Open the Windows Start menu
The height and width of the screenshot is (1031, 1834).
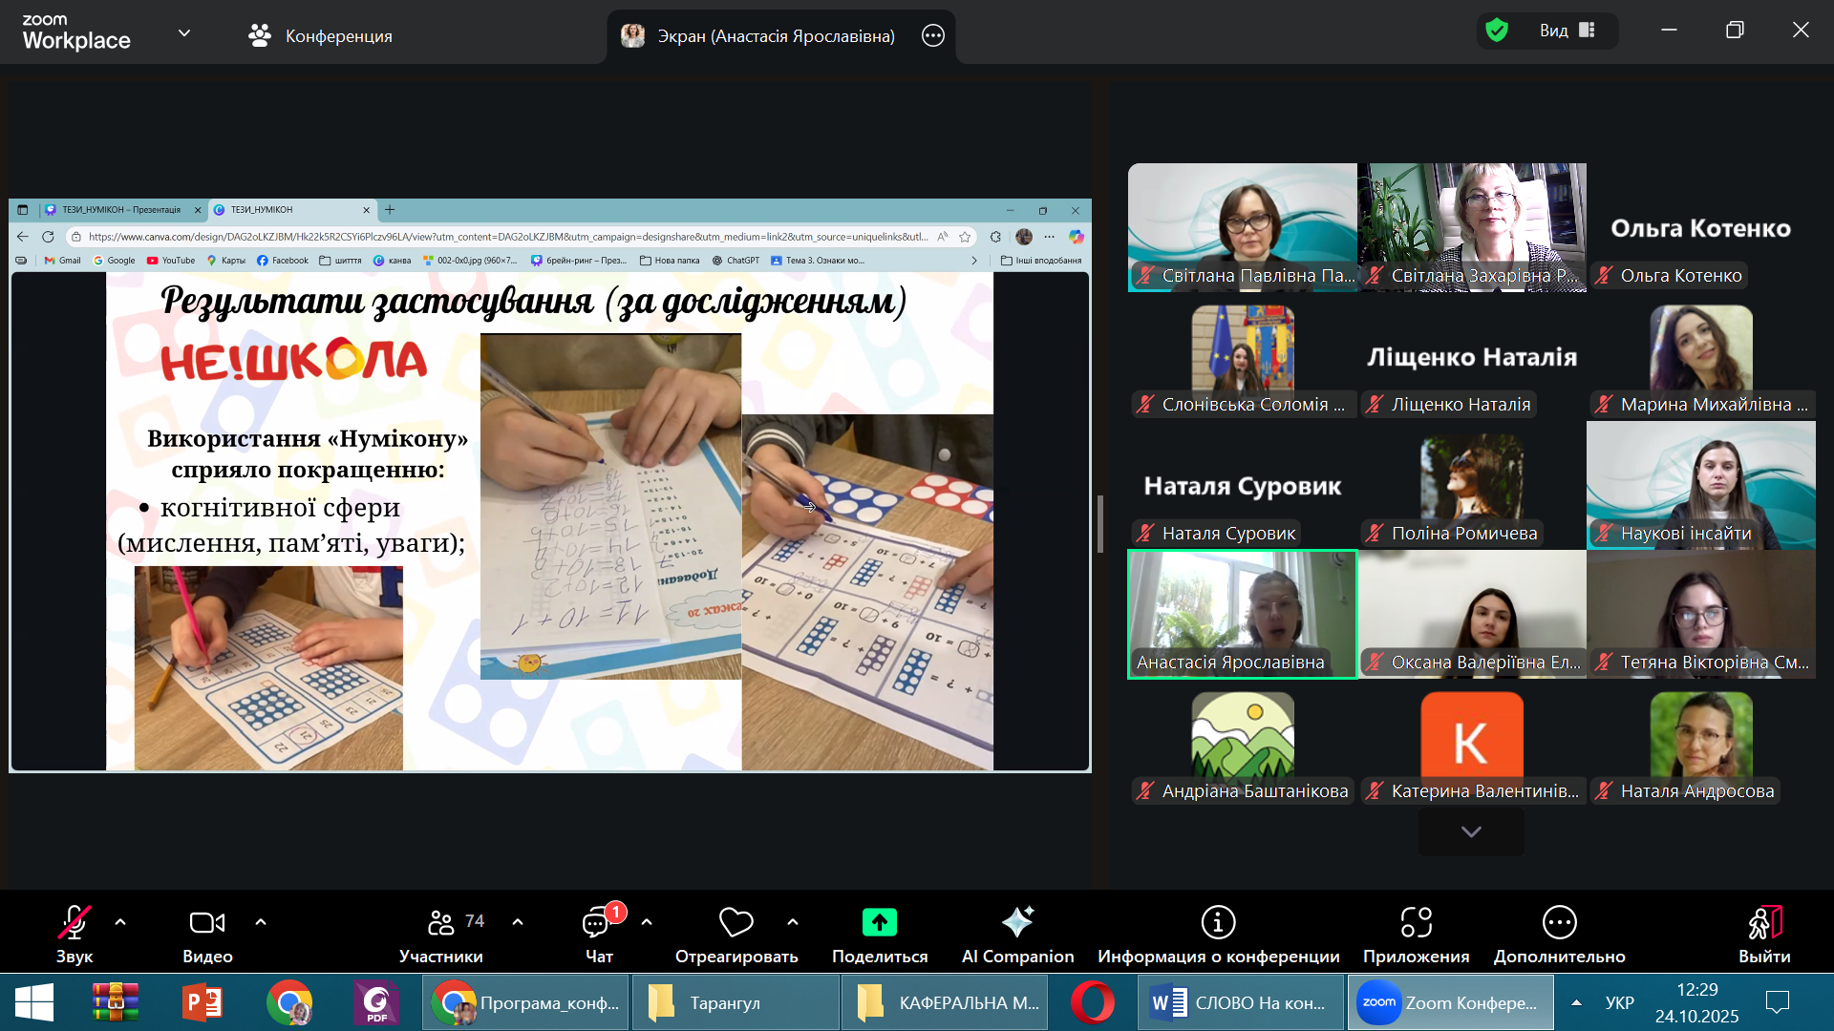34,1002
